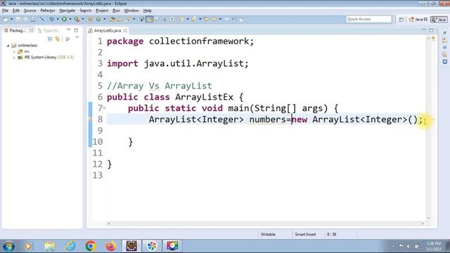Open the File menu
This screenshot has width=450, height=253.
pyautogui.click(x=5, y=11)
